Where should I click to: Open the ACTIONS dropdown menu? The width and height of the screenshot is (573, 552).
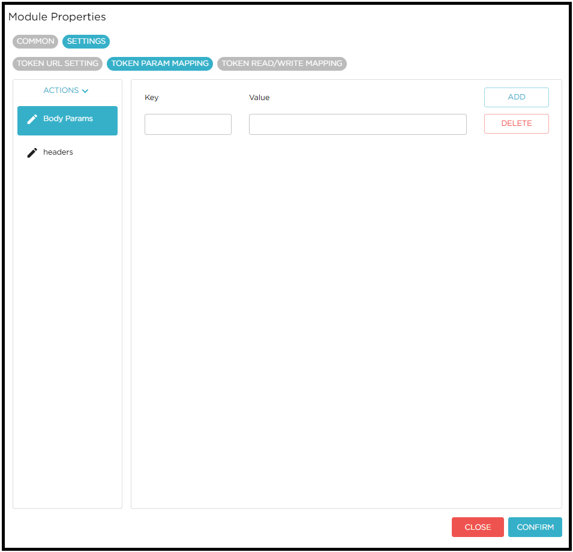coord(66,91)
